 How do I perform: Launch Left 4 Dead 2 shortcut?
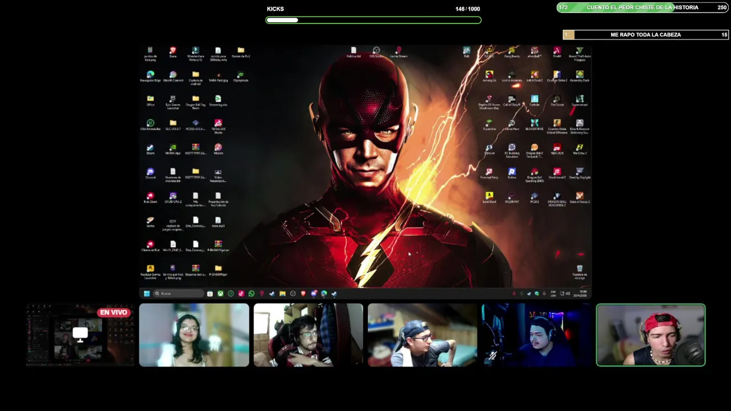(535, 76)
